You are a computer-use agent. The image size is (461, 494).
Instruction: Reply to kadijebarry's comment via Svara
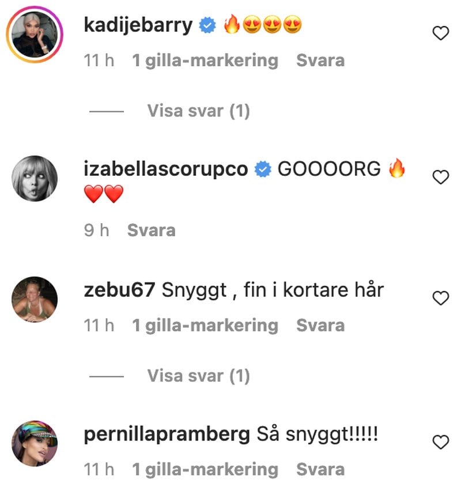(x=320, y=60)
